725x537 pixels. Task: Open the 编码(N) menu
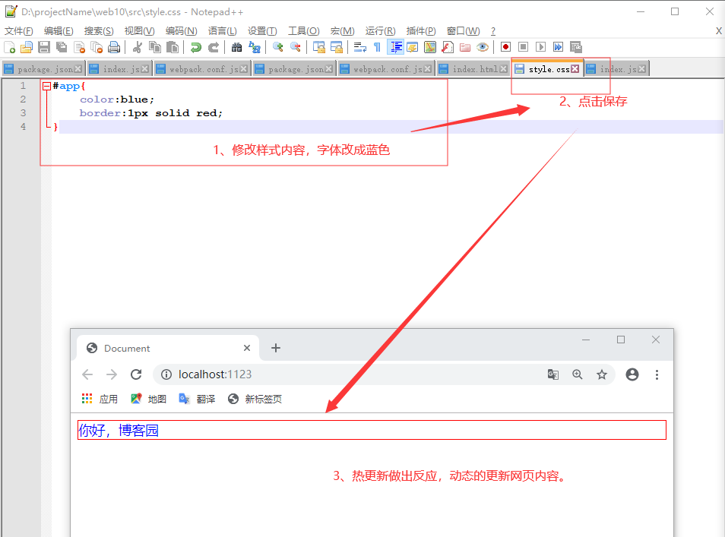(x=181, y=31)
